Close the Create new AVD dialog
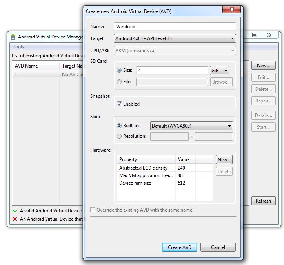The height and width of the screenshot is (265, 284). click(232, 9)
